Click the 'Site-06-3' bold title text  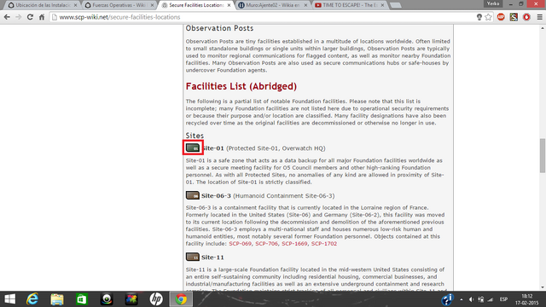pyautogui.click(x=216, y=195)
